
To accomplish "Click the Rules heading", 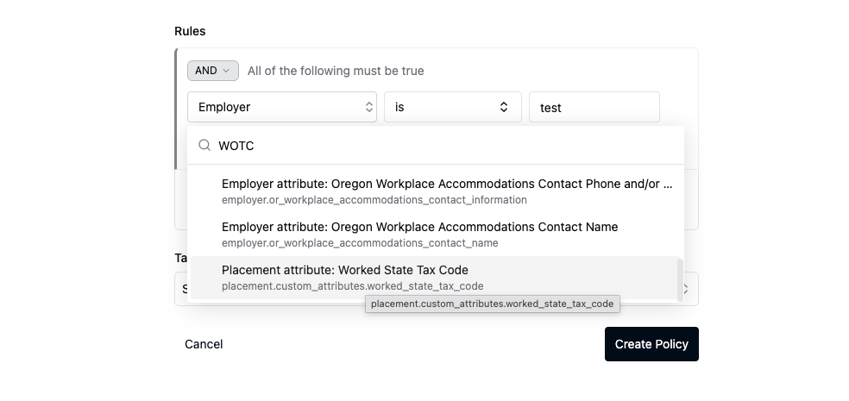I will pyautogui.click(x=190, y=31).
